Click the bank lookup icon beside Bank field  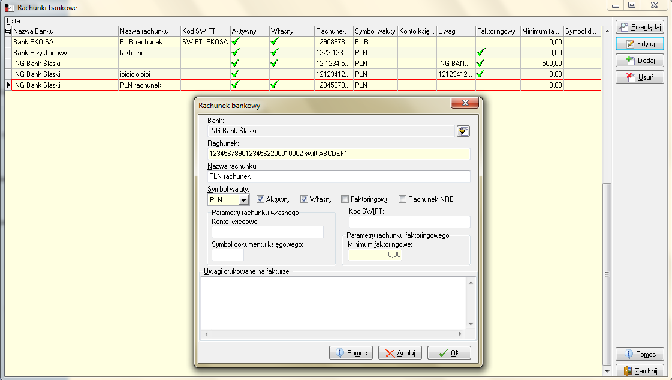click(x=463, y=131)
